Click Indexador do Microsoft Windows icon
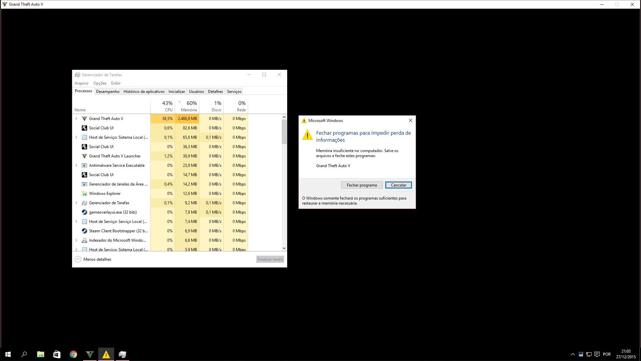The width and height of the screenshot is (641, 361). [x=84, y=240]
